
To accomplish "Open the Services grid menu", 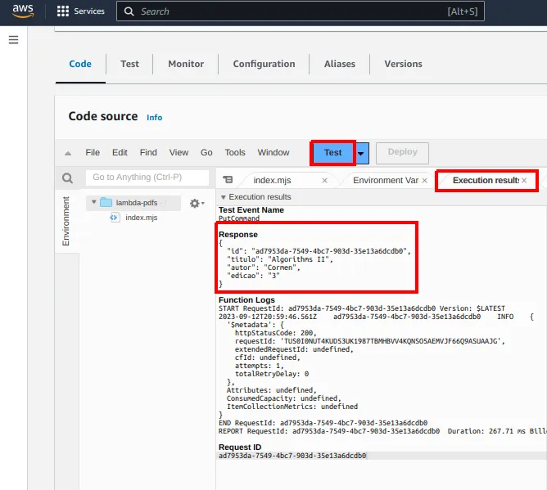I will [80, 11].
